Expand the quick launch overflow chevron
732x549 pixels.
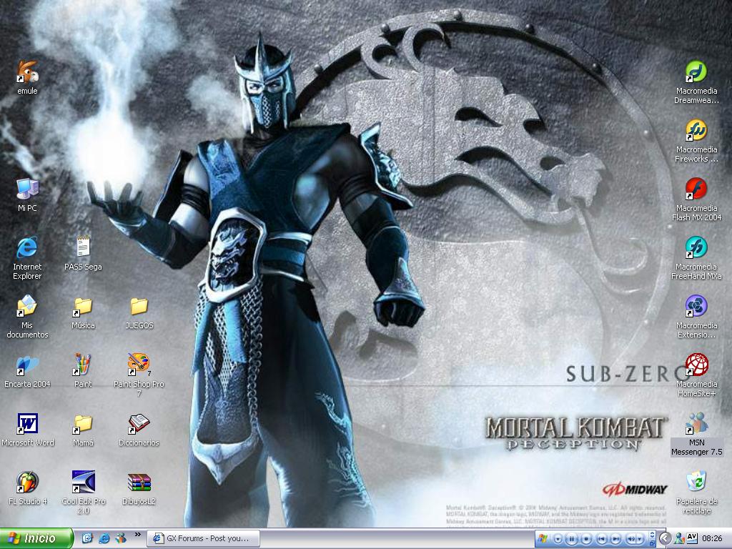pos(138,535)
